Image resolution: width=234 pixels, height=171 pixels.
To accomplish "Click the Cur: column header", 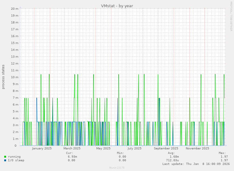I will [70, 153].
